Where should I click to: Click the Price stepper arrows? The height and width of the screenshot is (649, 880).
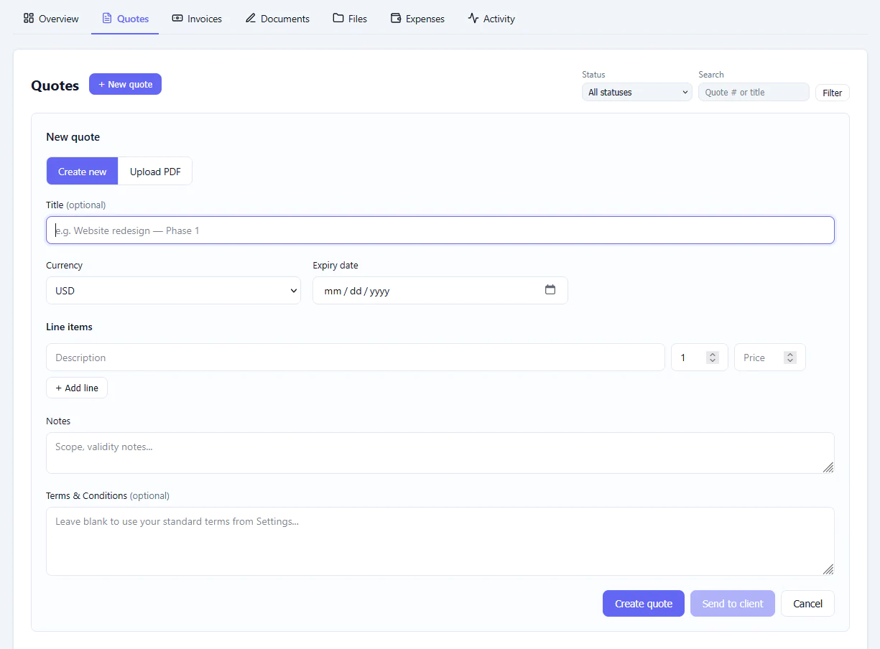coord(790,358)
